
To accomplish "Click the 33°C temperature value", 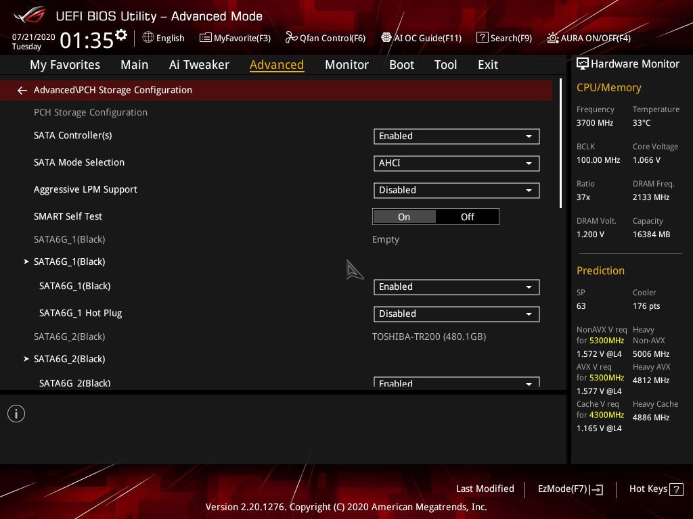I will click(x=642, y=123).
